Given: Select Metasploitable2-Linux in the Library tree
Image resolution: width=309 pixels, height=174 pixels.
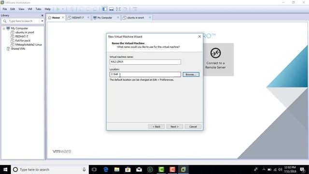Looking at the screenshot, I should (x=28, y=44).
